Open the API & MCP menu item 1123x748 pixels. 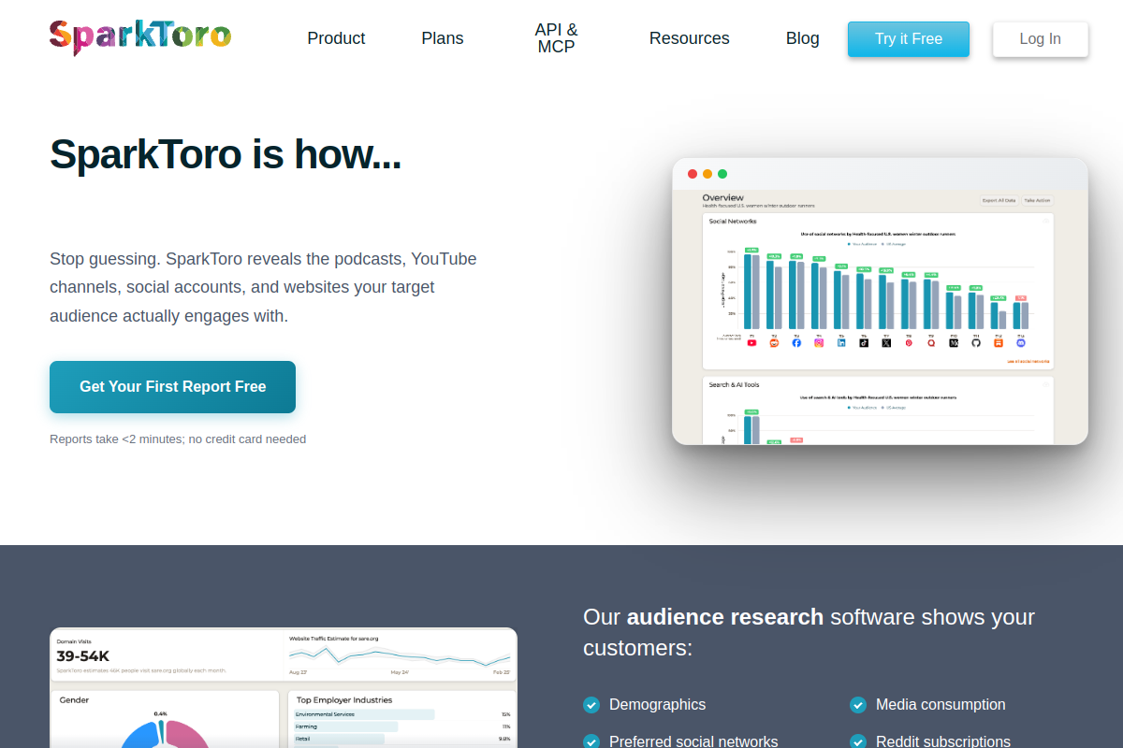(556, 38)
